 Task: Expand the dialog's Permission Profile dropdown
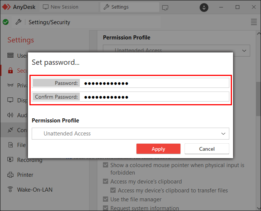tap(223, 134)
